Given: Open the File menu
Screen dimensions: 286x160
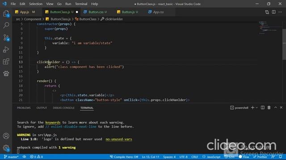Looking at the screenshot, I should coord(13,4).
